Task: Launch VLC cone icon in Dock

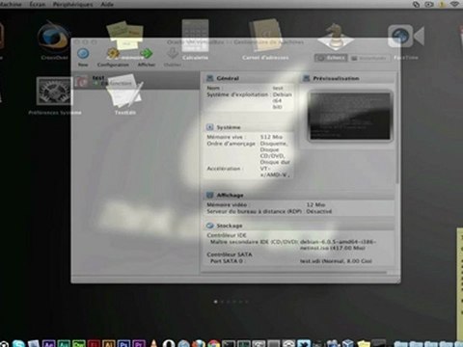Action: click(154, 343)
